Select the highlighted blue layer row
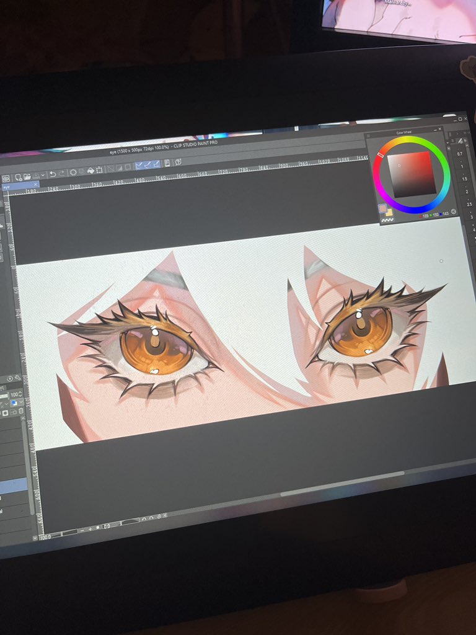Image resolution: width=476 pixels, height=635 pixels. click(12, 485)
